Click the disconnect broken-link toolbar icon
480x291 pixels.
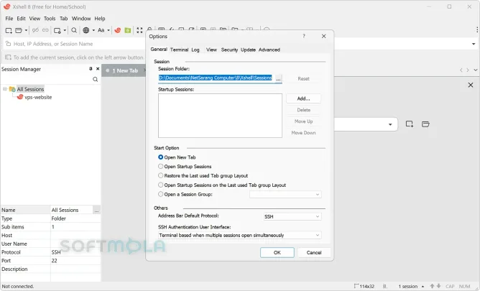(35, 30)
